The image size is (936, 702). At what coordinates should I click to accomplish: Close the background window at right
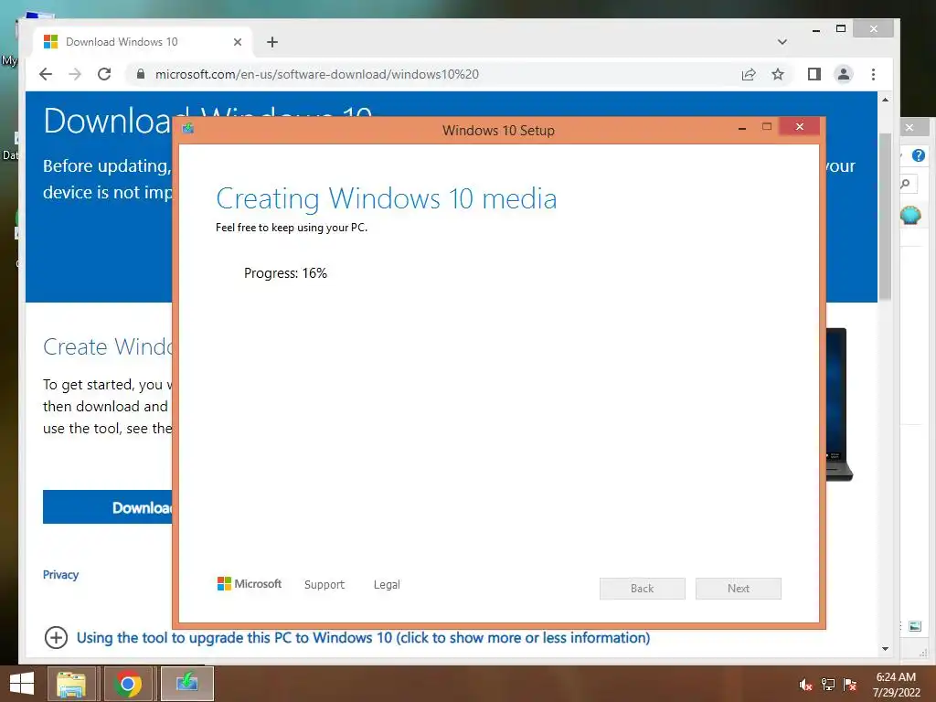click(910, 127)
